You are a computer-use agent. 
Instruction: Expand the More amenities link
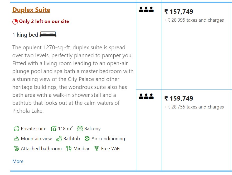[x=18, y=161]
